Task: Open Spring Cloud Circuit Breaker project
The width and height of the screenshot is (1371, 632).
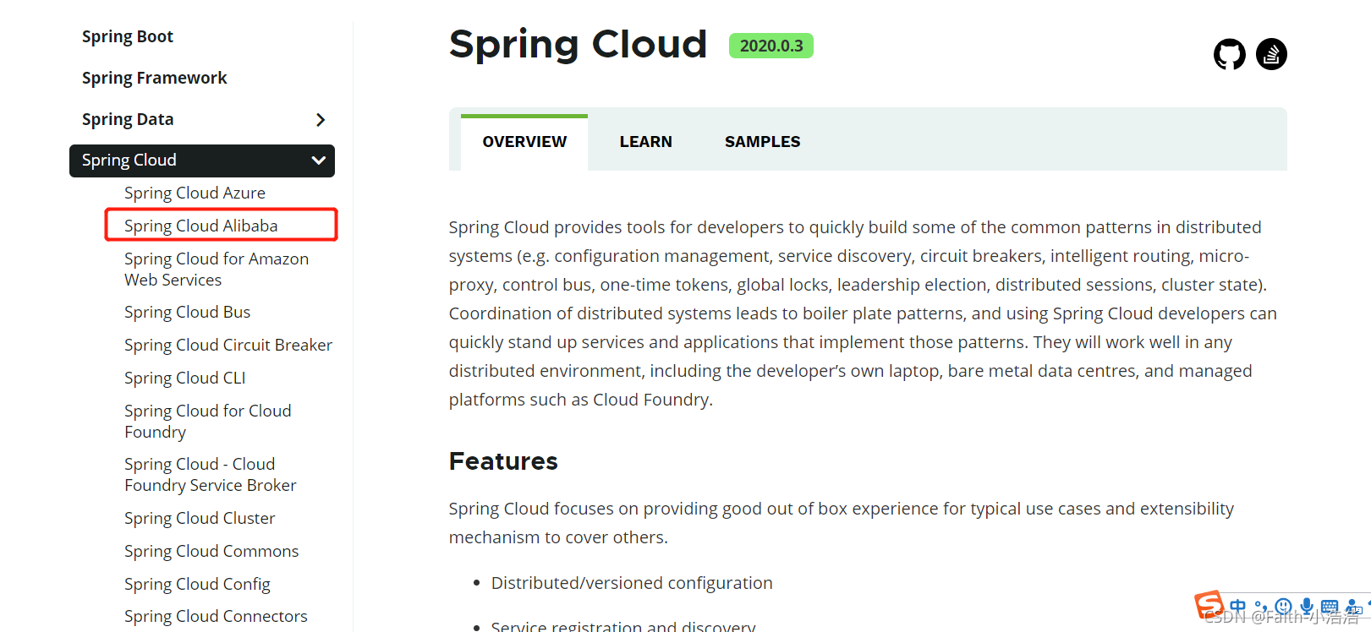Action: [x=228, y=345]
